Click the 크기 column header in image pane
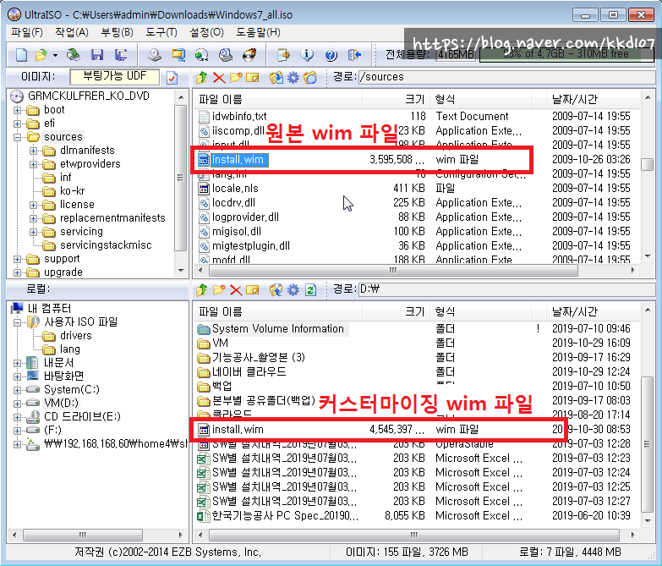Screen dimensions: 662x566 tap(396, 99)
